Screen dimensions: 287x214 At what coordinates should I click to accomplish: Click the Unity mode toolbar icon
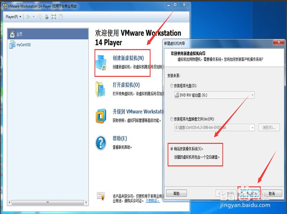click(x=61, y=17)
